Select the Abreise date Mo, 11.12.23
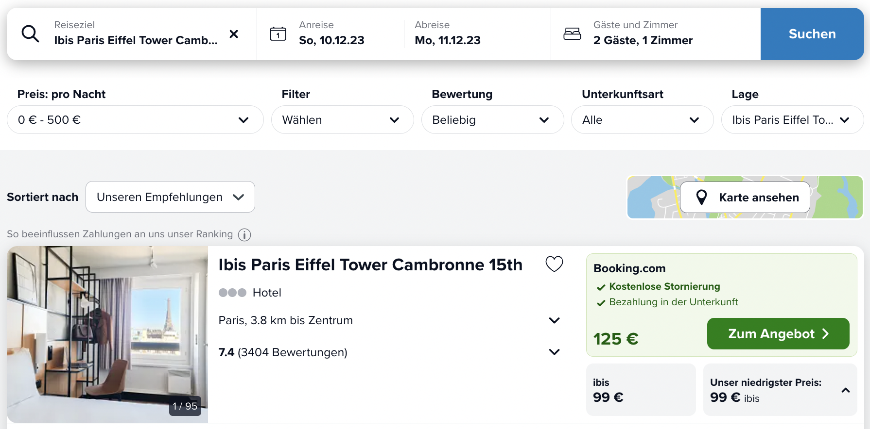The height and width of the screenshot is (429, 870). pyautogui.click(x=448, y=40)
